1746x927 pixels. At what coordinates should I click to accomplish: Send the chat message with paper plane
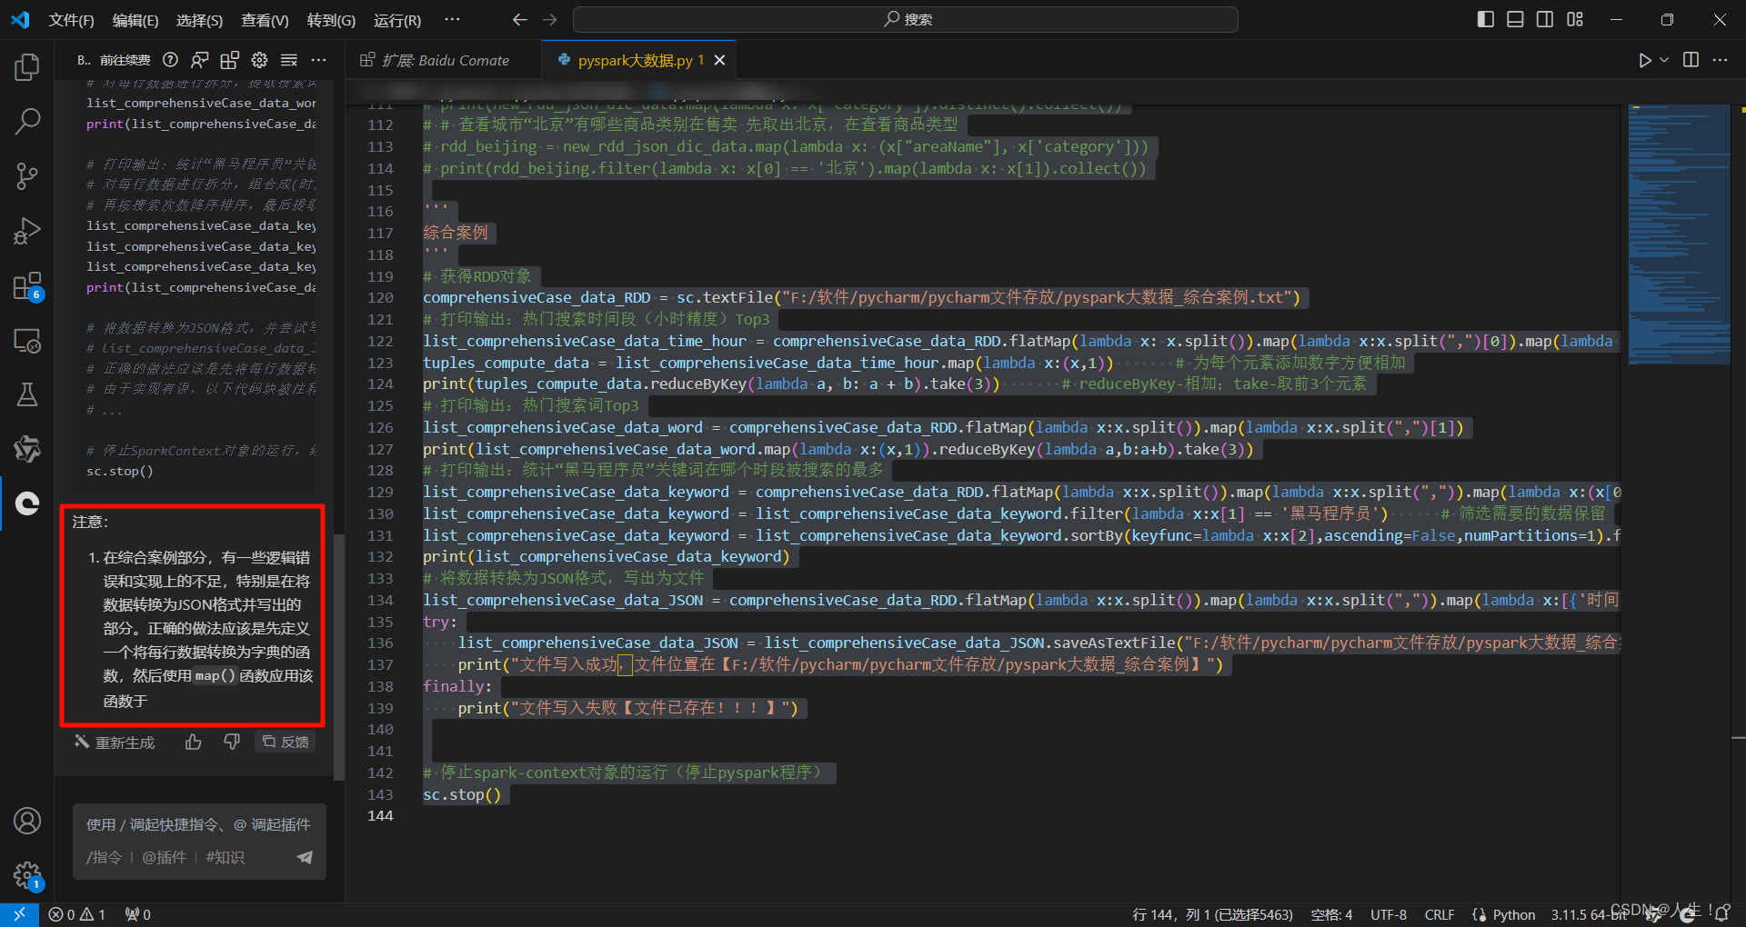(305, 857)
